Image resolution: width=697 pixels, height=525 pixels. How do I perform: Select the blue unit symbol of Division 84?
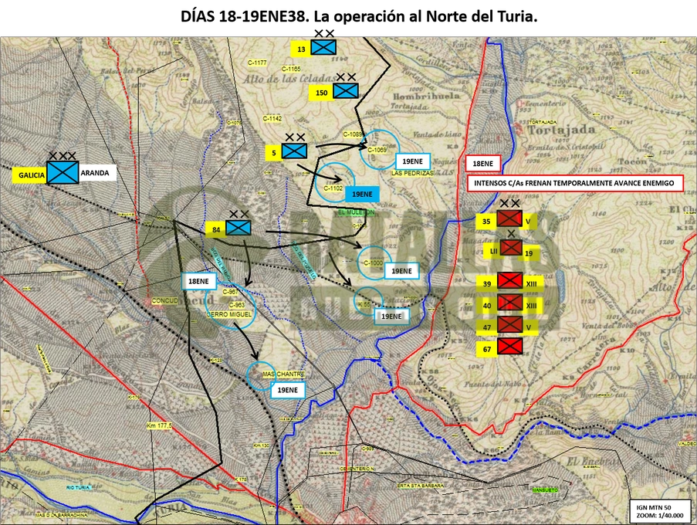point(239,228)
